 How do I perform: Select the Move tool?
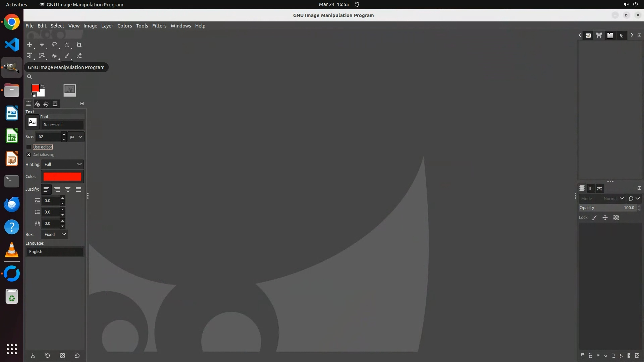click(x=30, y=45)
